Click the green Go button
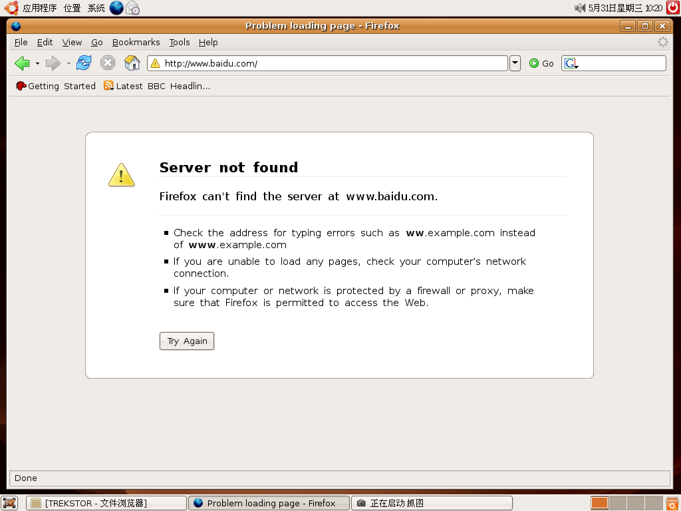This screenshot has width=681, height=511. point(541,63)
